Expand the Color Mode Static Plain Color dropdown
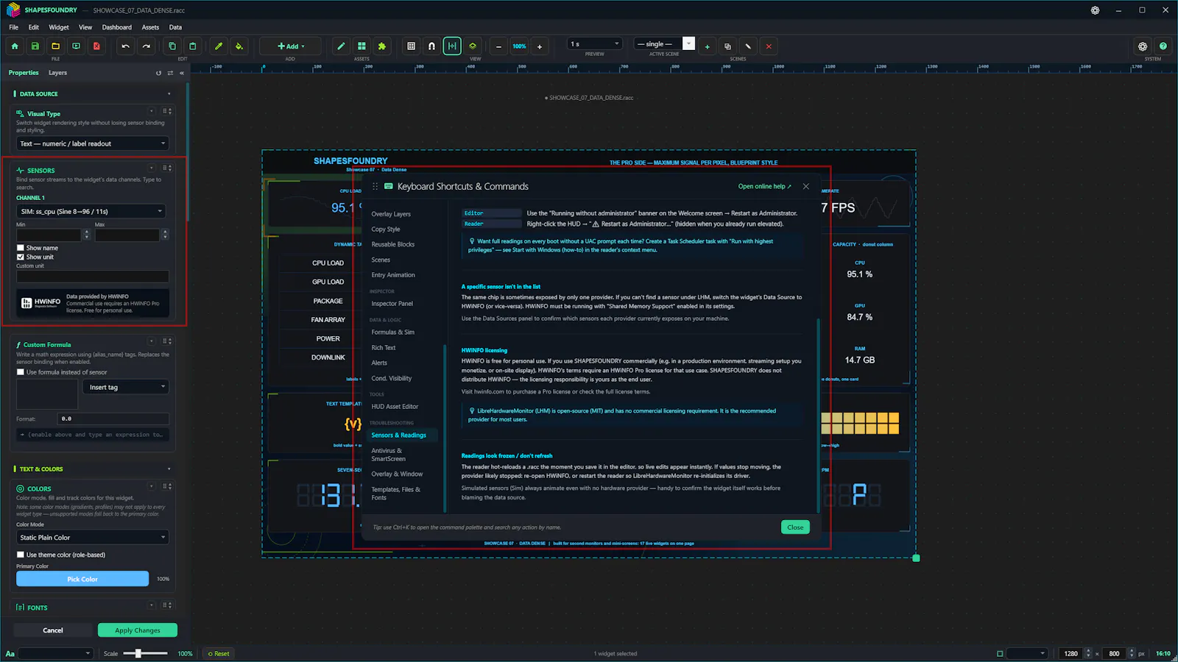Screen dimensions: 1178x662 (x=93, y=538)
